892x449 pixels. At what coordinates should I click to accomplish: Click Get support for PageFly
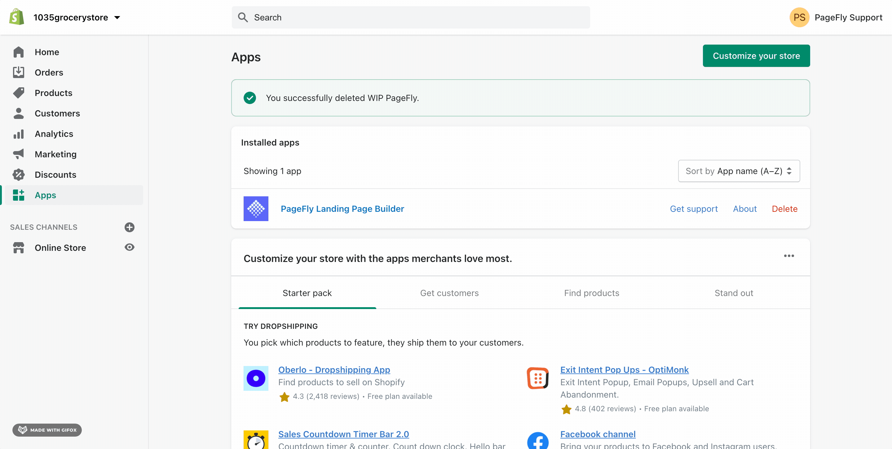coord(694,209)
